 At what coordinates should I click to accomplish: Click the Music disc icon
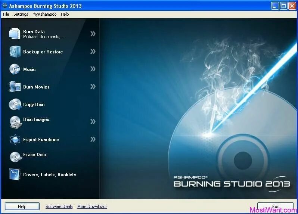coord(15,69)
